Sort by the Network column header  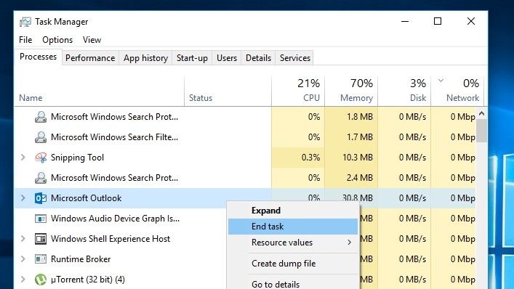[457, 91]
